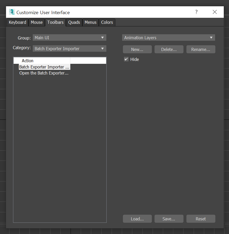Open the Animation Layers toolbar dropdown
The image size is (229, 234).
pos(169,38)
